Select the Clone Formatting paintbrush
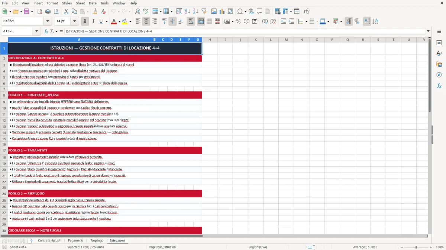This screenshot has height=250, width=446. [x=95, y=11]
